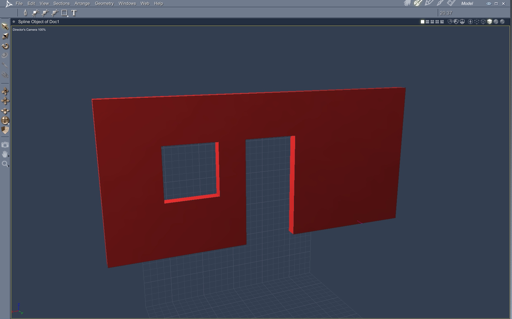Switch to two-row viewport layout
The width and height of the screenshot is (512, 319).
pyautogui.click(x=427, y=22)
